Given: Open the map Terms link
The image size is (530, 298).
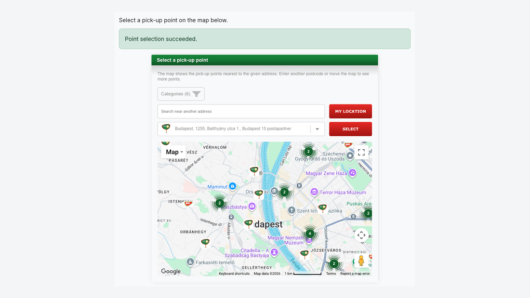Looking at the screenshot, I should 331,273.
